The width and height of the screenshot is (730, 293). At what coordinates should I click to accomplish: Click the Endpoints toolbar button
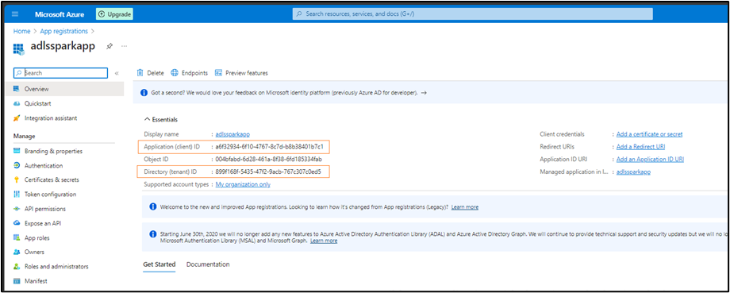(190, 73)
